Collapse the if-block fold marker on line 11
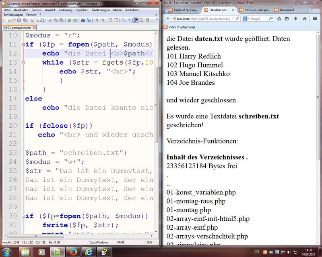Viewport: 322px width, 257px height. click(x=23, y=45)
